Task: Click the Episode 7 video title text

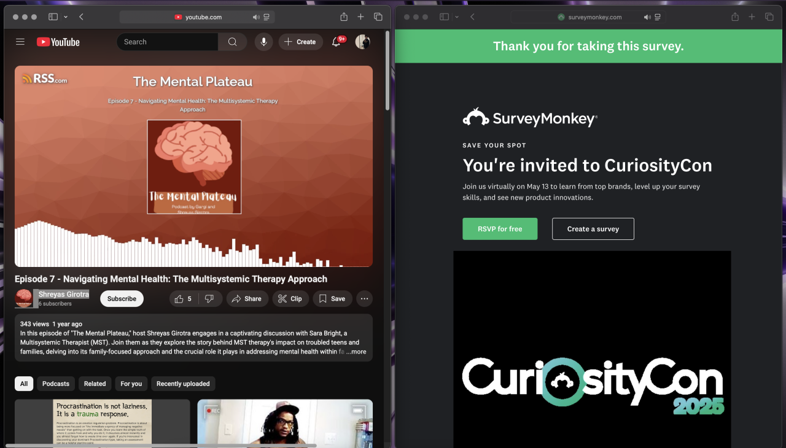Action: pyautogui.click(x=171, y=279)
